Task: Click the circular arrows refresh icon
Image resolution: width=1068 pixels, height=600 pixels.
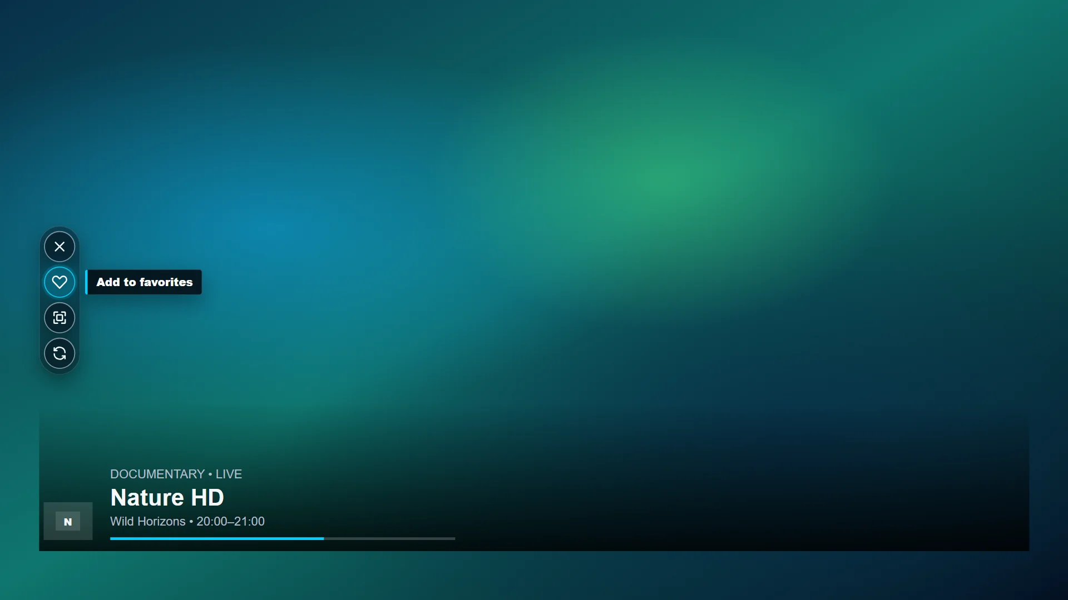Action: click(x=60, y=353)
